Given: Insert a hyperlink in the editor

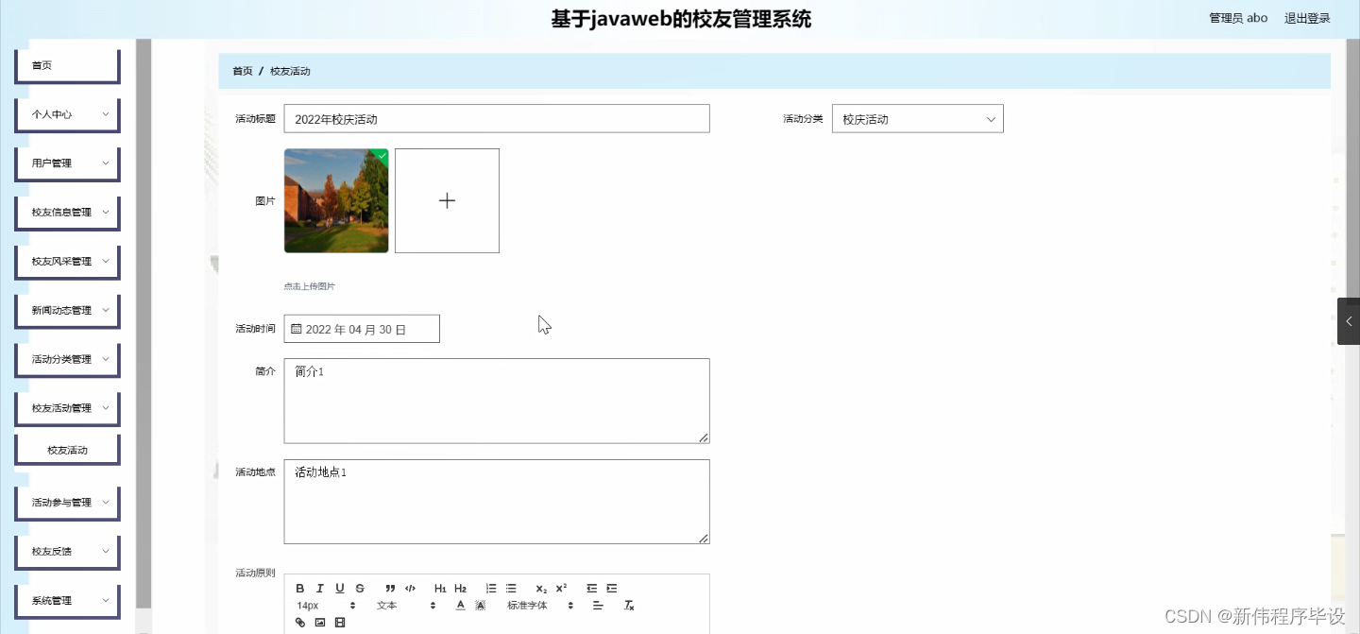Looking at the screenshot, I should click(300, 622).
